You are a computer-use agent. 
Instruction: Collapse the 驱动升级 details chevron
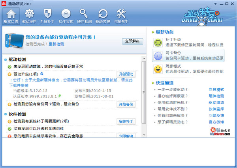pyautogui.click(x=41, y=74)
